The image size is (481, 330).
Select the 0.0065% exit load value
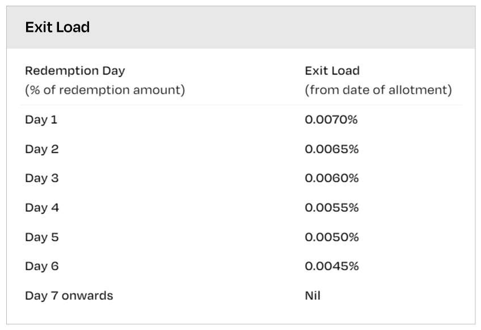pos(332,149)
